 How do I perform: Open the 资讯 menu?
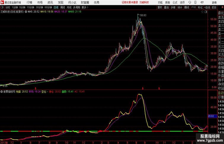pos(50,2)
